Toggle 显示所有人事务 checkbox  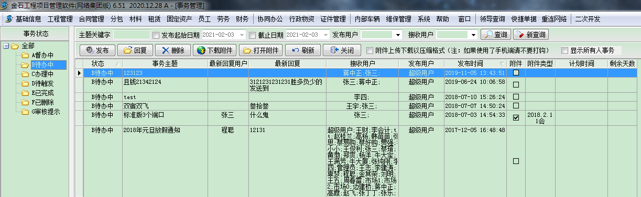[x=564, y=51]
